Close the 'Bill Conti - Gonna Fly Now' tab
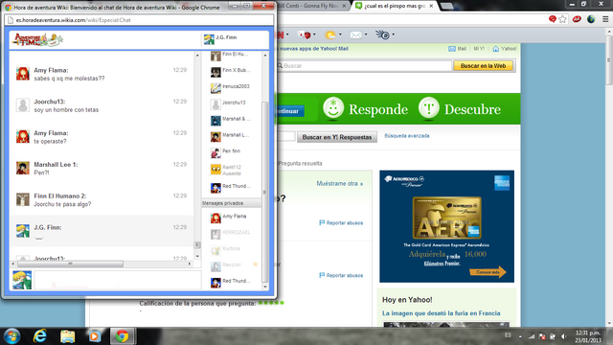 pyautogui.click(x=344, y=6)
